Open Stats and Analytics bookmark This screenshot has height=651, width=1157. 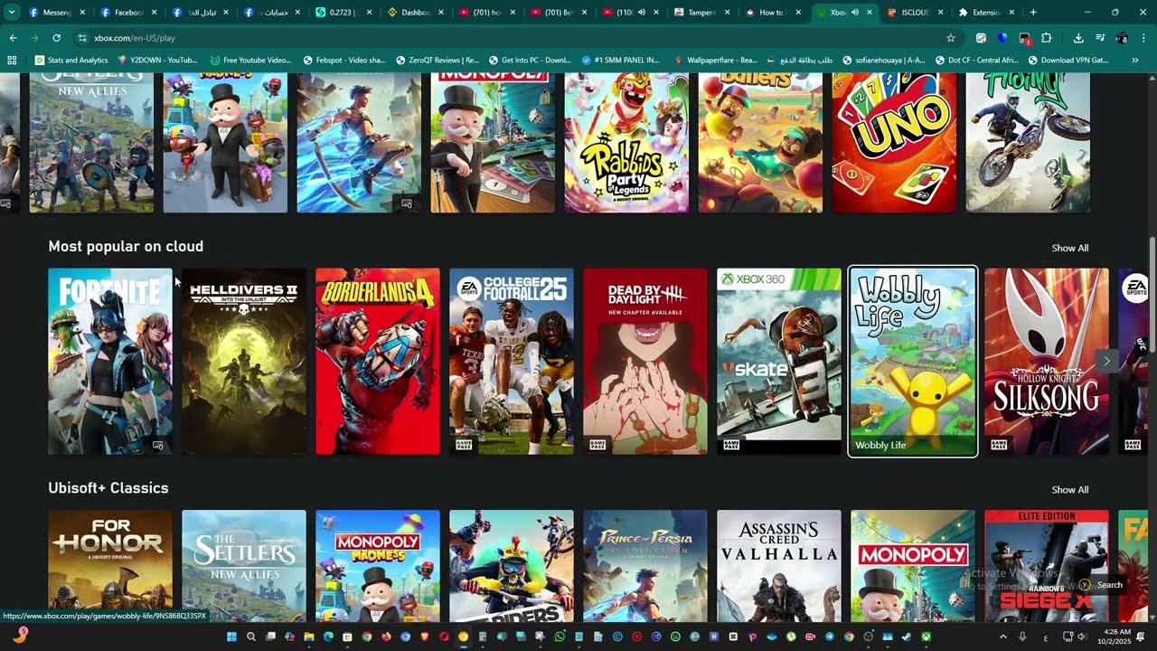pyautogui.click(x=71, y=60)
